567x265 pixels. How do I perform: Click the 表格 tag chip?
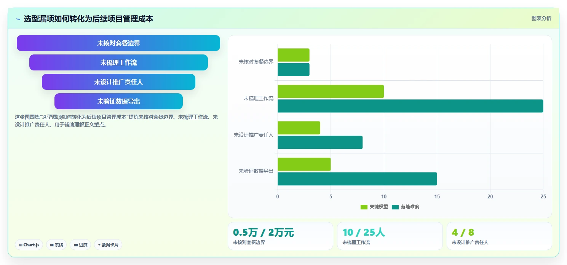[x=56, y=245]
